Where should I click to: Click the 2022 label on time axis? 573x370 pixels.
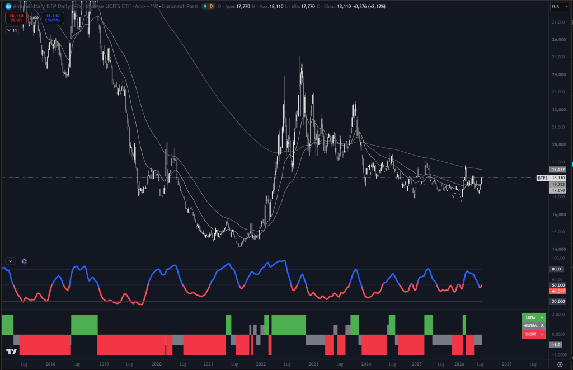point(261,364)
